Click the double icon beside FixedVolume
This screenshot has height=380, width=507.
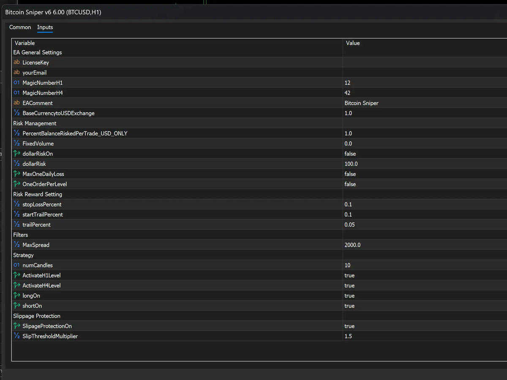coord(16,143)
